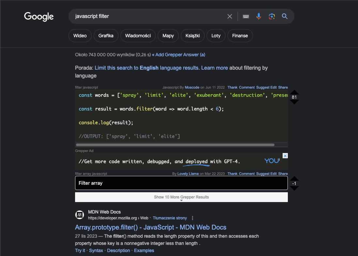Click the magnifying glass search icon

coord(285,16)
